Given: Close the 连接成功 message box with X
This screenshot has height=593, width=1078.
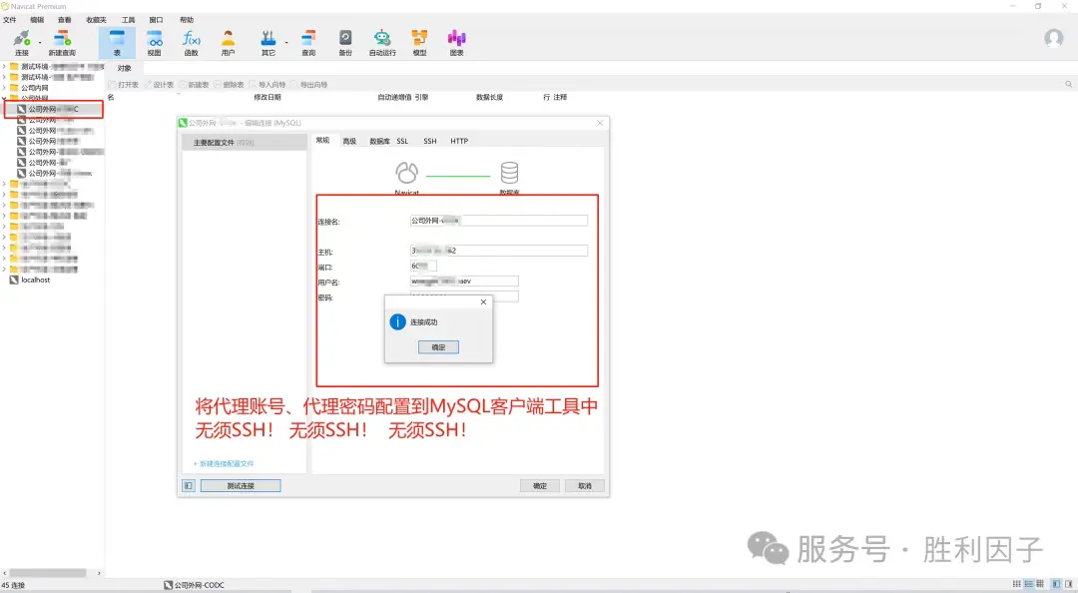Looking at the screenshot, I should click(x=483, y=302).
